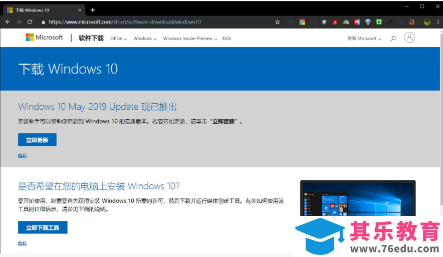
Task: Click the browser forward arrow
Action: (19, 22)
